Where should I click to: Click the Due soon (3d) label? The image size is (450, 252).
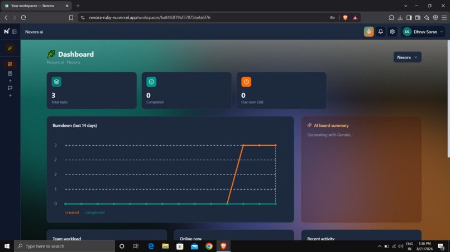point(252,102)
